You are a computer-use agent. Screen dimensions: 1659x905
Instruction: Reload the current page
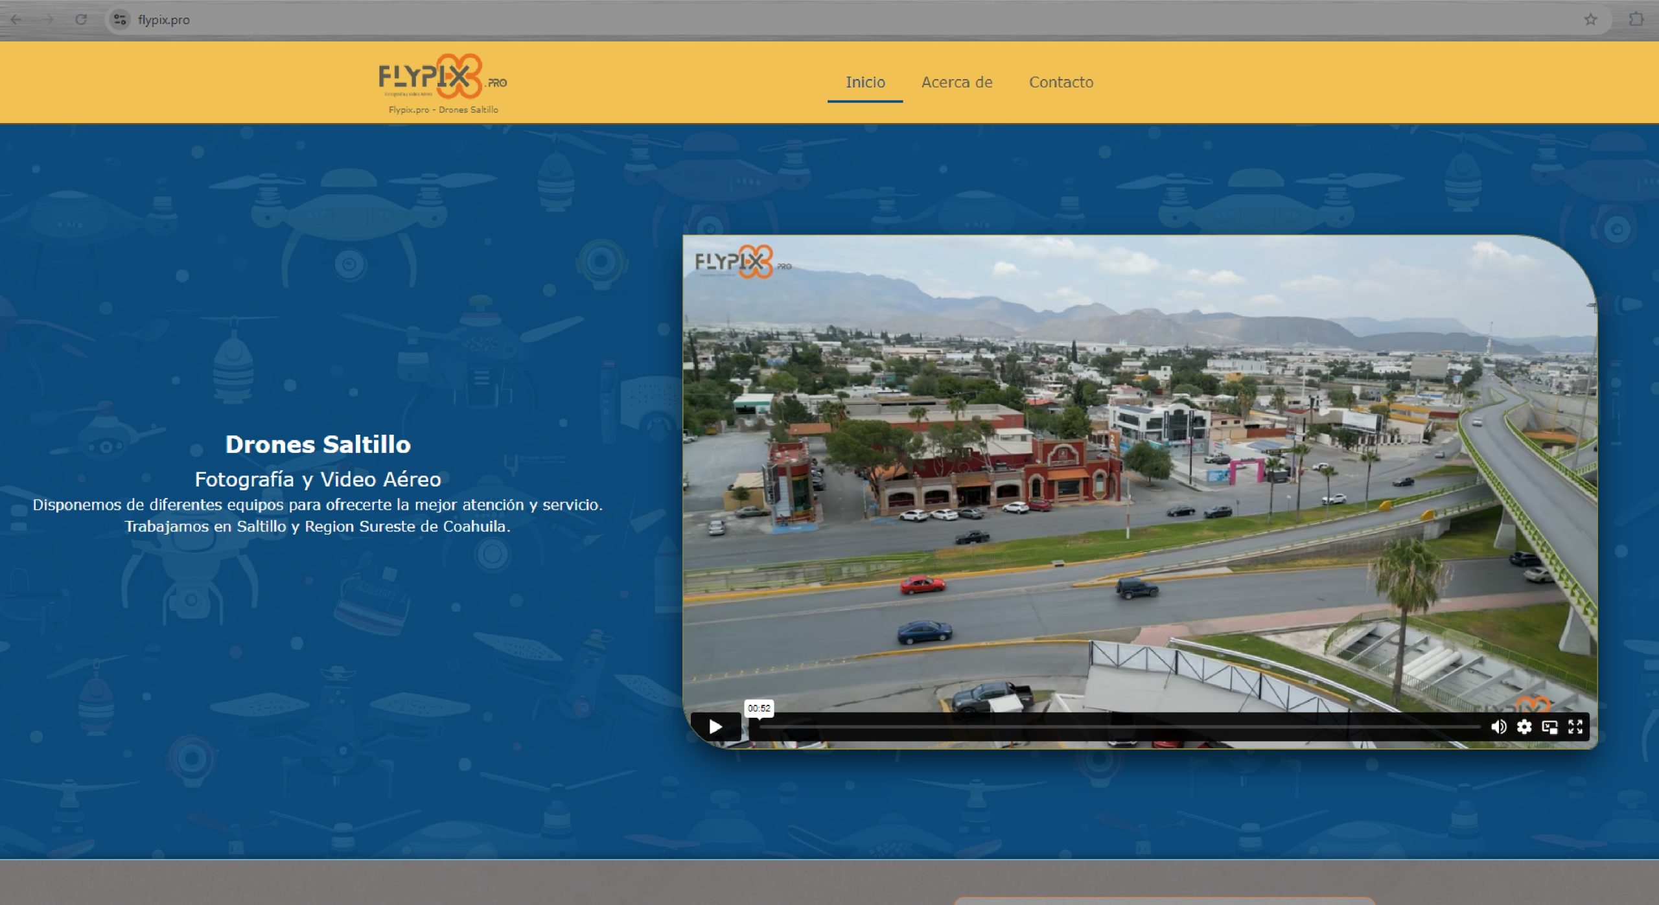pyautogui.click(x=81, y=19)
